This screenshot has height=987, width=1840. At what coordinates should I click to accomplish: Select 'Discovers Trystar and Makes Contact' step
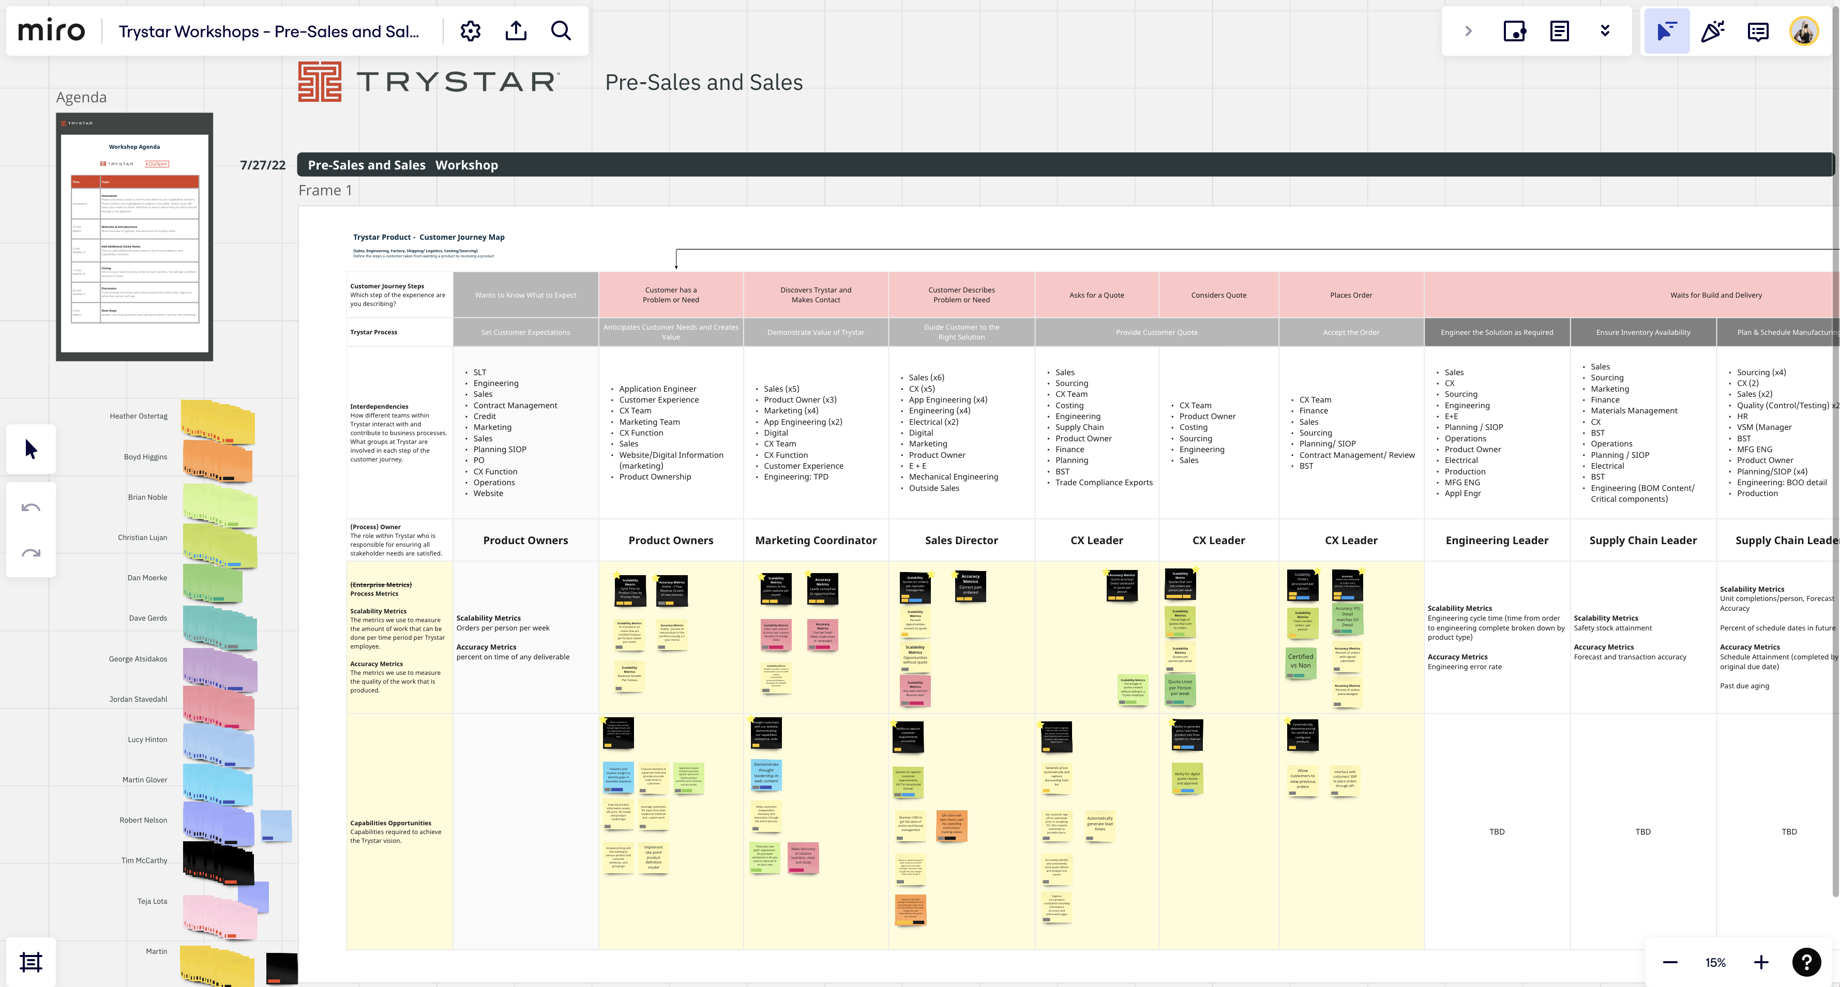[816, 295]
